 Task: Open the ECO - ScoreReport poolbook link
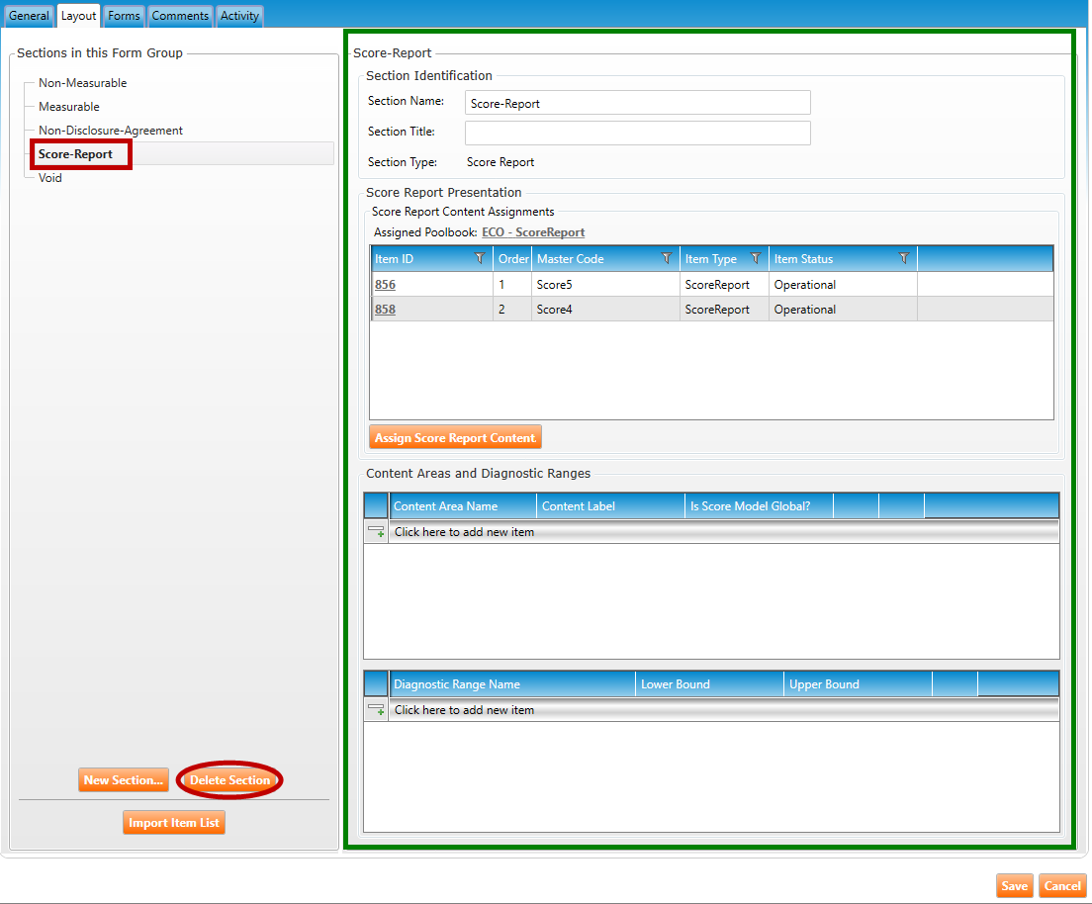[x=533, y=232]
